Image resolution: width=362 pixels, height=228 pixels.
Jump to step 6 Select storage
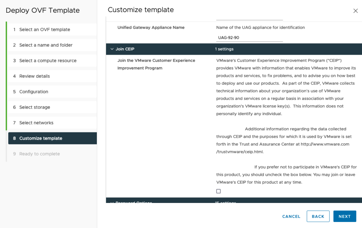(x=35, y=107)
